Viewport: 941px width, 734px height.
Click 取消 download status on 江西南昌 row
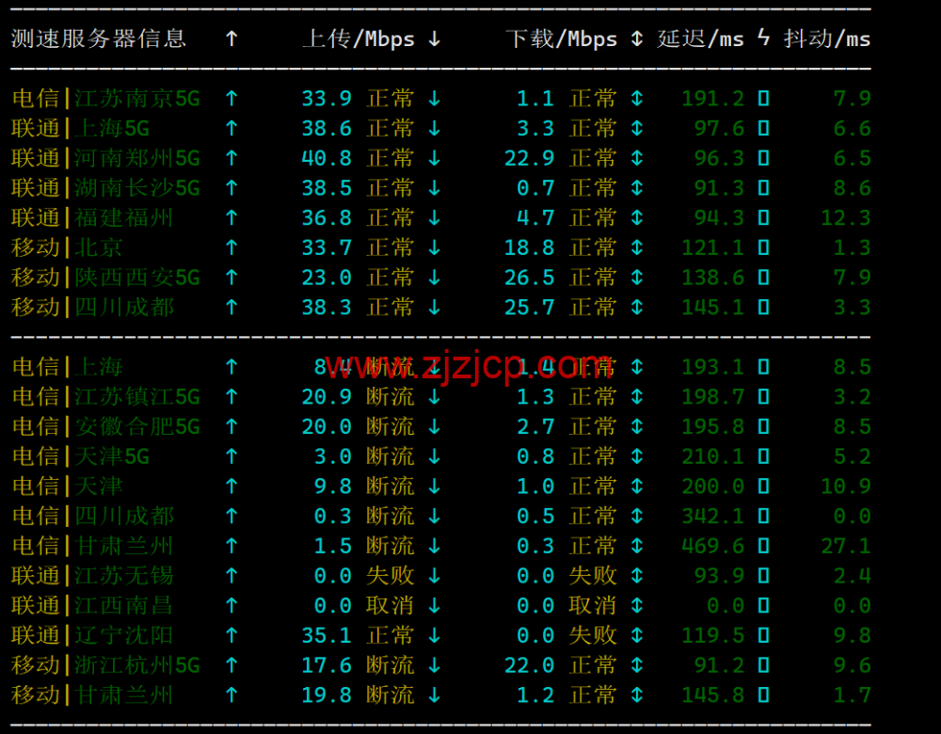[593, 606]
